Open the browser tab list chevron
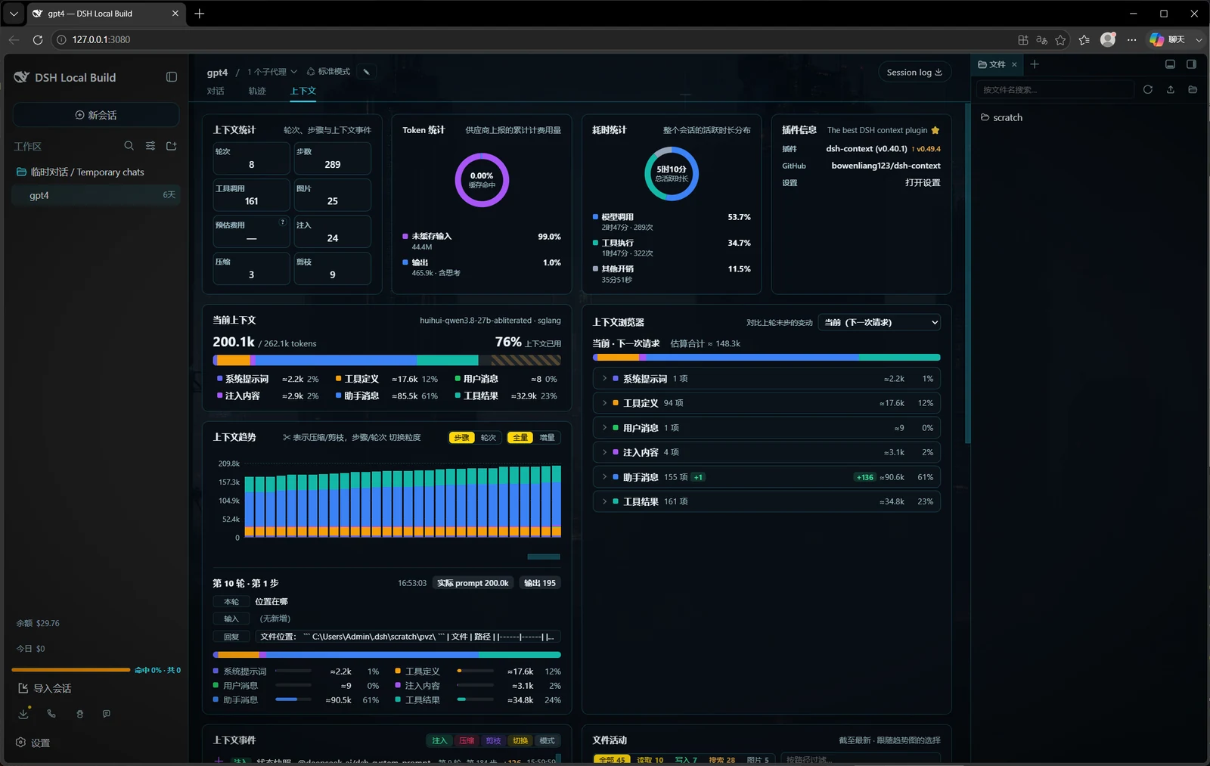This screenshot has height=766, width=1210. (x=14, y=14)
